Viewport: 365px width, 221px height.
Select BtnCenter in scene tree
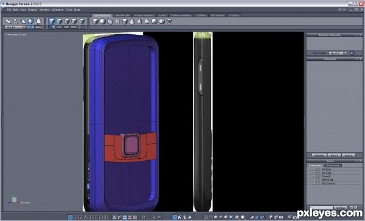(x=328, y=183)
